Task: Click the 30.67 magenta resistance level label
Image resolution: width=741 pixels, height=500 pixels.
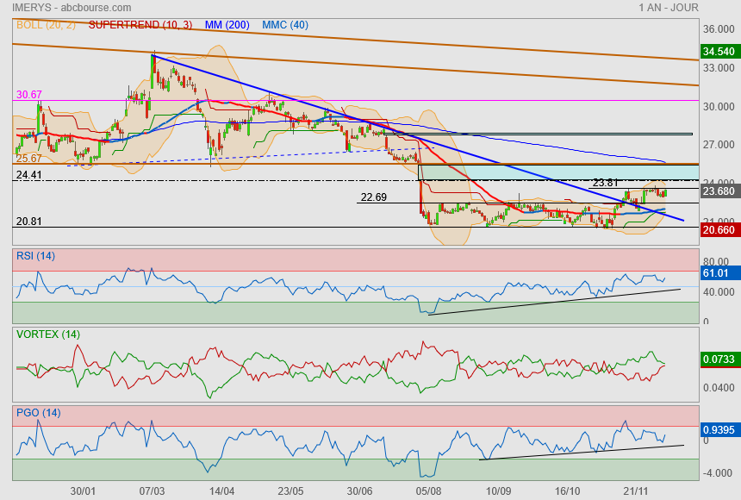Action: (28, 95)
